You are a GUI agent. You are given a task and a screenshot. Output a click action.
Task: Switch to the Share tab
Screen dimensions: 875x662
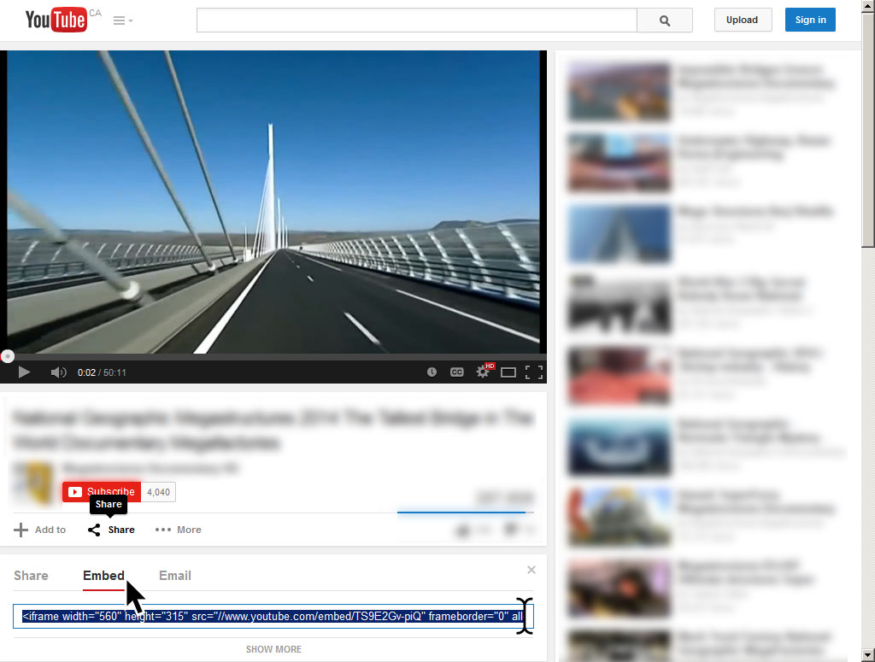coord(31,576)
